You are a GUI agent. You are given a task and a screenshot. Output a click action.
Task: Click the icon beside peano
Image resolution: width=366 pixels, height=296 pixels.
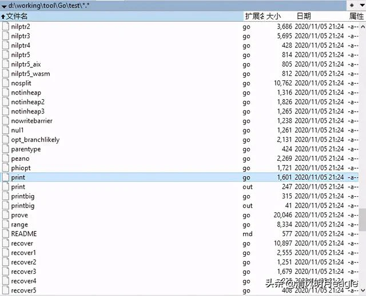tap(6, 158)
